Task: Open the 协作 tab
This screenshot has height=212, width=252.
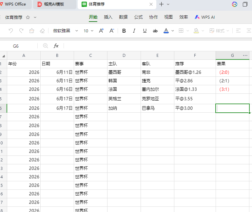Action: [x=153, y=17]
